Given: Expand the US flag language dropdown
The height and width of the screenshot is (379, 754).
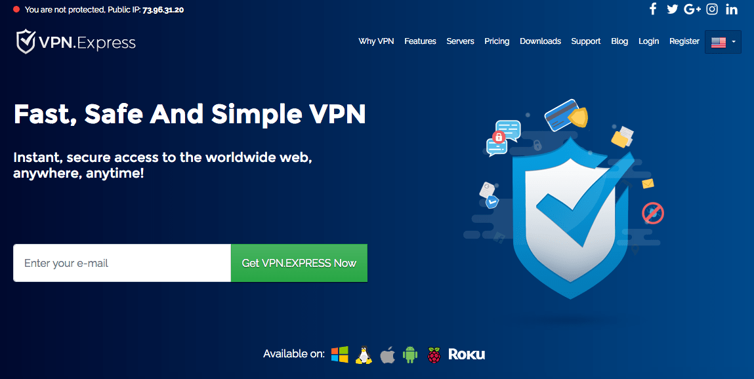Looking at the screenshot, I should (x=723, y=42).
